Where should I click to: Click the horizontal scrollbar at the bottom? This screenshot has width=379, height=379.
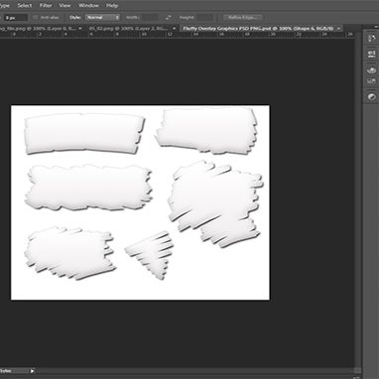pos(195,371)
